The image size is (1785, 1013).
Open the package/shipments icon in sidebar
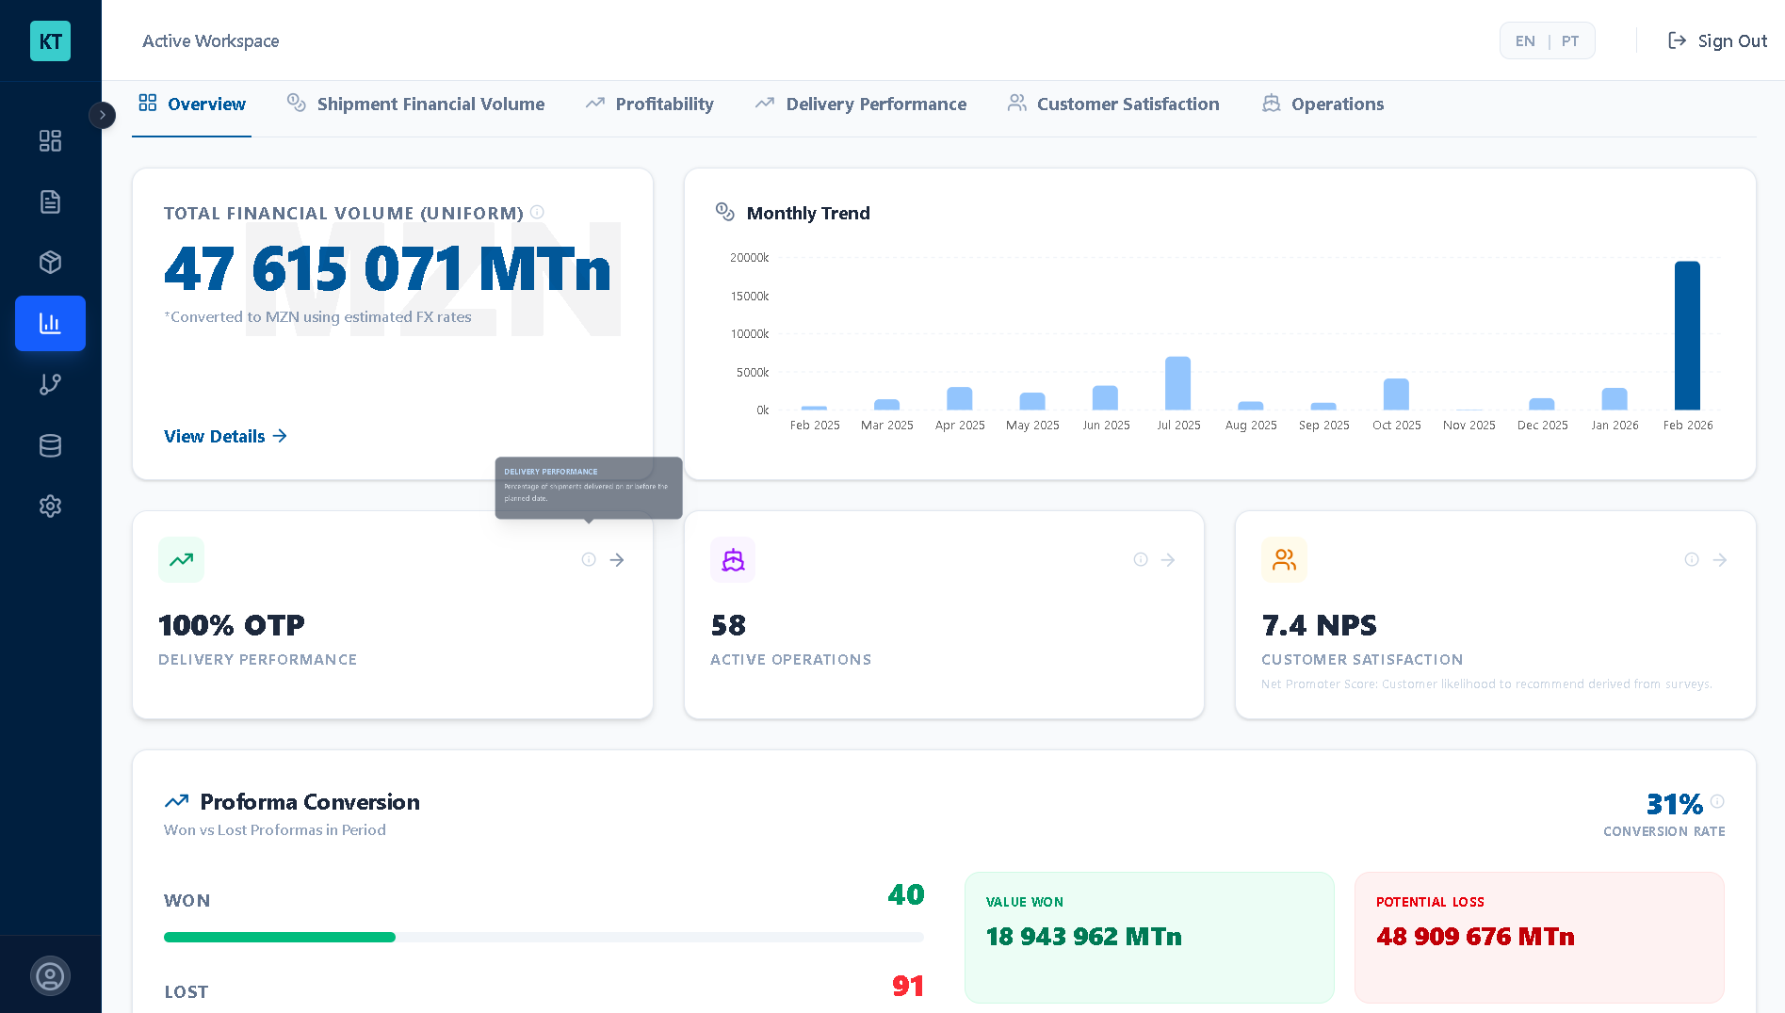tap(50, 263)
